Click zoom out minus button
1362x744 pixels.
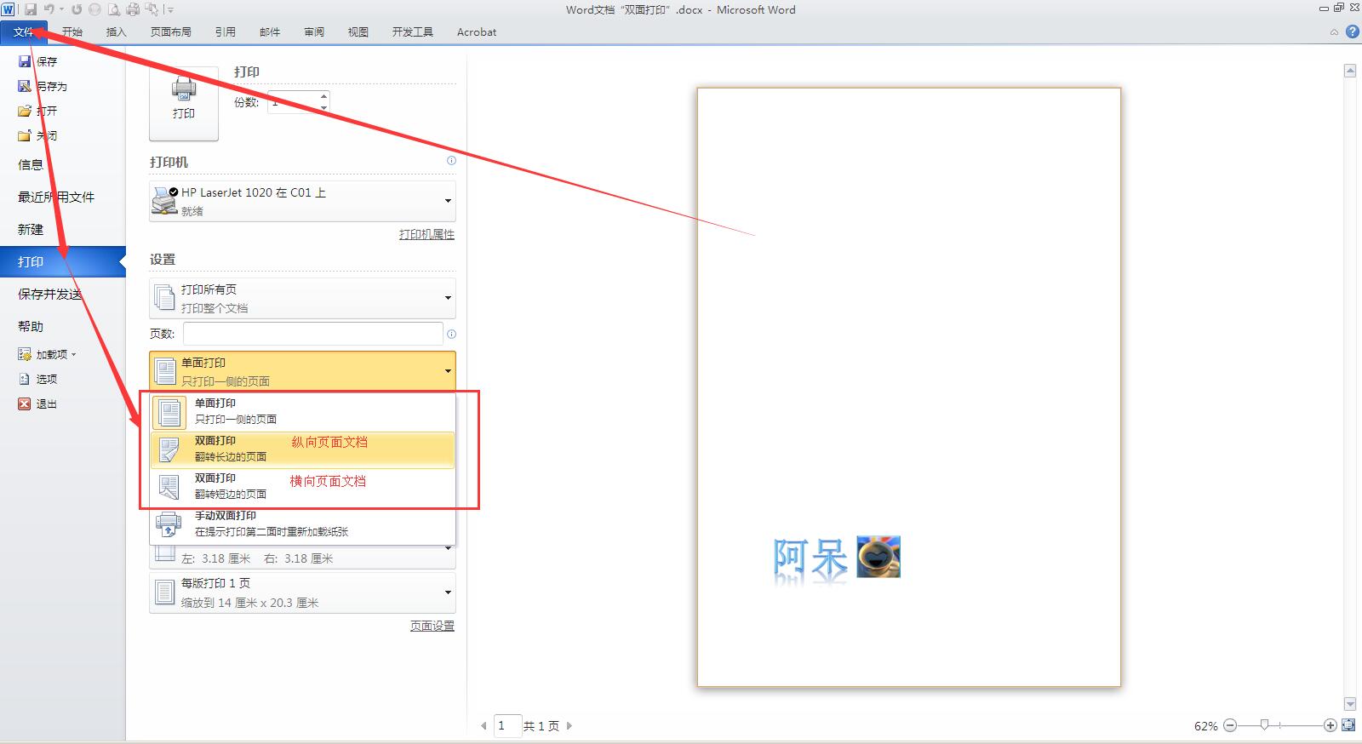click(x=1230, y=725)
